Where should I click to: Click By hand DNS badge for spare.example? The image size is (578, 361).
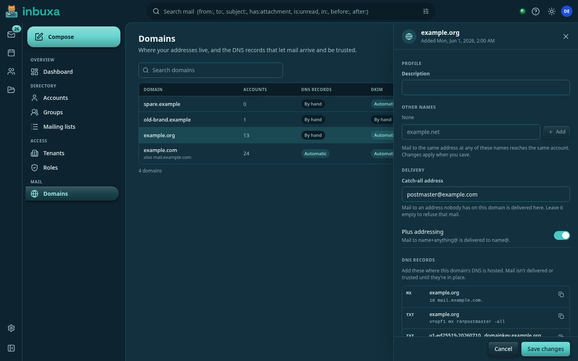pos(313,104)
